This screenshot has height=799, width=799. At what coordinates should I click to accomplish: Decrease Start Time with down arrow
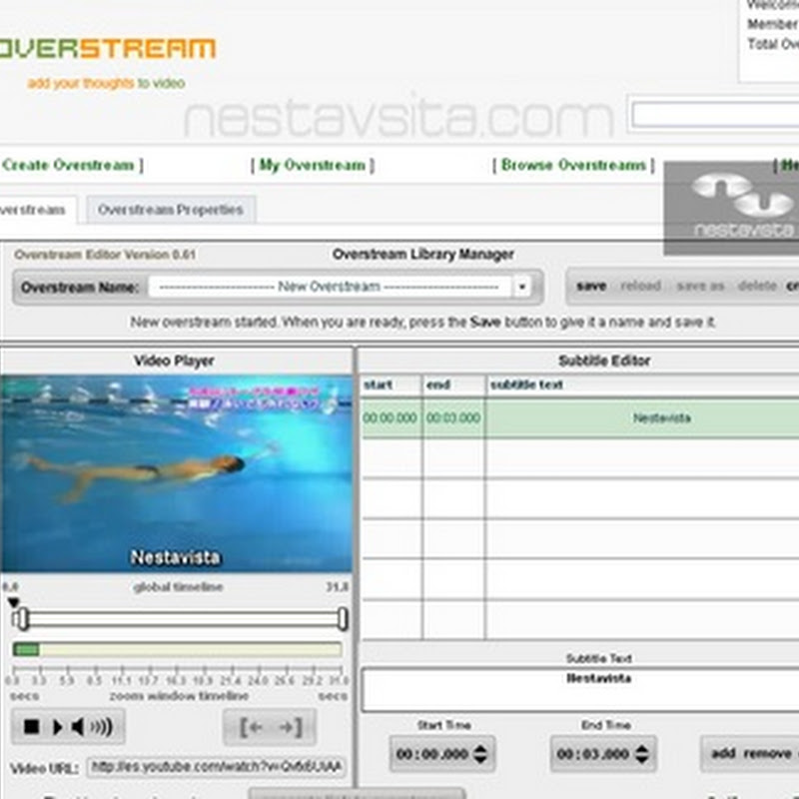pos(480,759)
